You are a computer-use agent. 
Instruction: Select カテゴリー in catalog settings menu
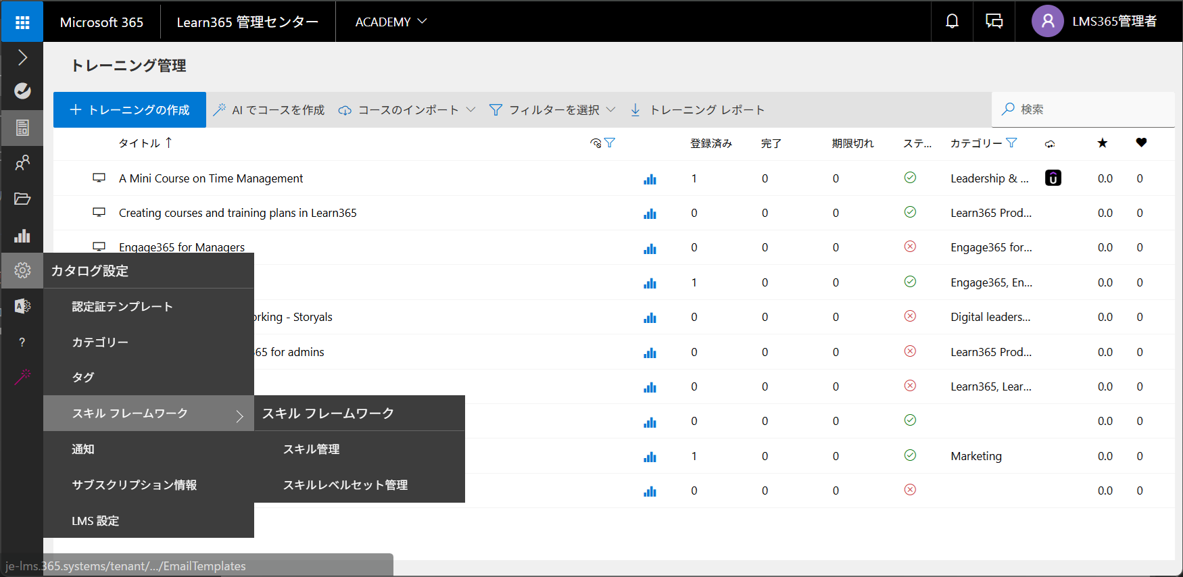tap(149, 343)
